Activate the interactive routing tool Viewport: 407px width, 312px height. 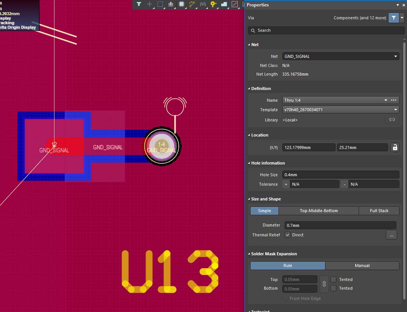pyautogui.click(x=192, y=4)
